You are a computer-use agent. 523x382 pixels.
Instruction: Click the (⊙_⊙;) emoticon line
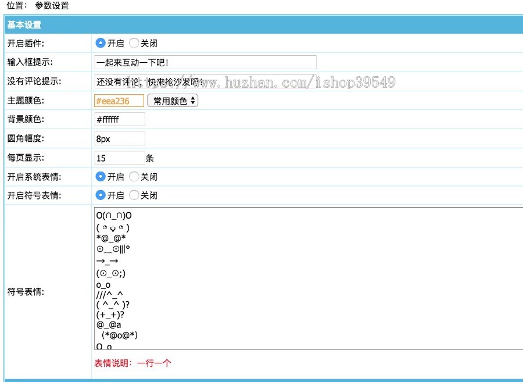[x=111, y=274]
